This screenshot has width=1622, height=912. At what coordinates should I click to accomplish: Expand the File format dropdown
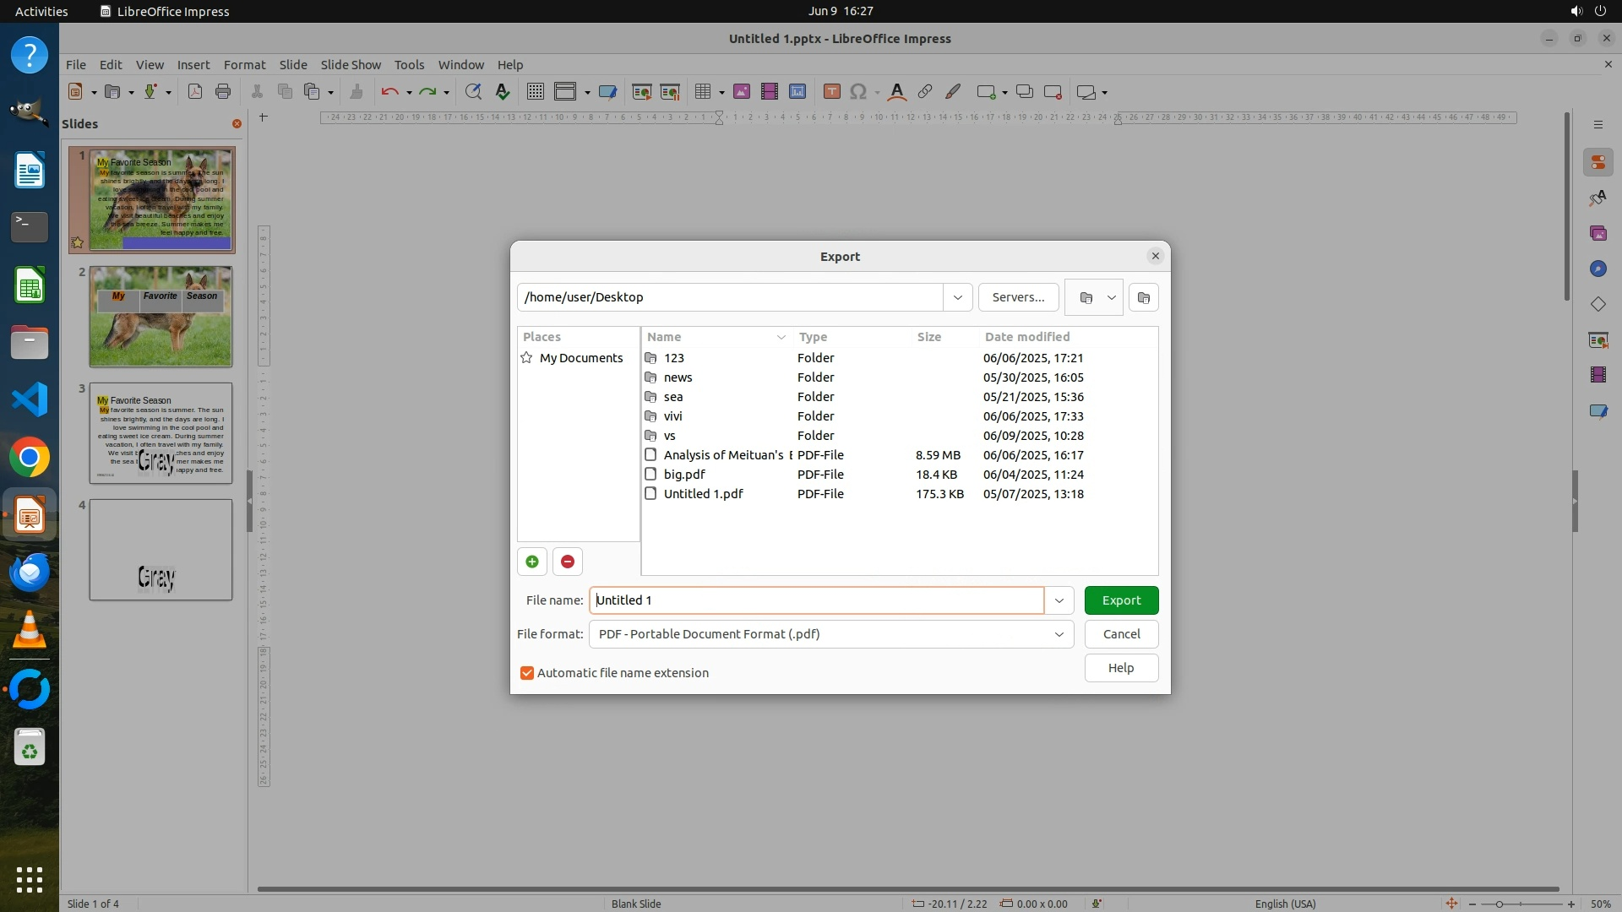click(x=1059, y=634)
